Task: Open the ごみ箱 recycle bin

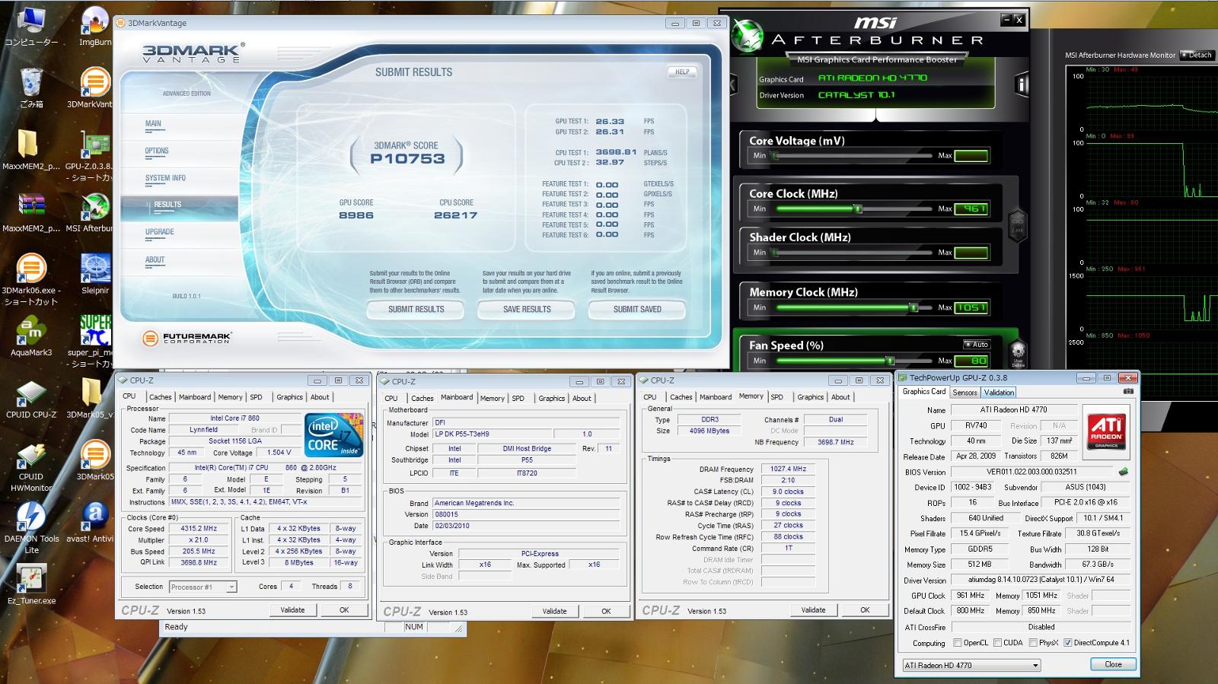Action: coord(30,87)
